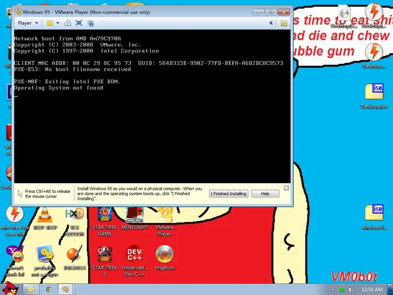
Task: Click the Unity mode toolbar icon
Action: click(x=91, y=23)
